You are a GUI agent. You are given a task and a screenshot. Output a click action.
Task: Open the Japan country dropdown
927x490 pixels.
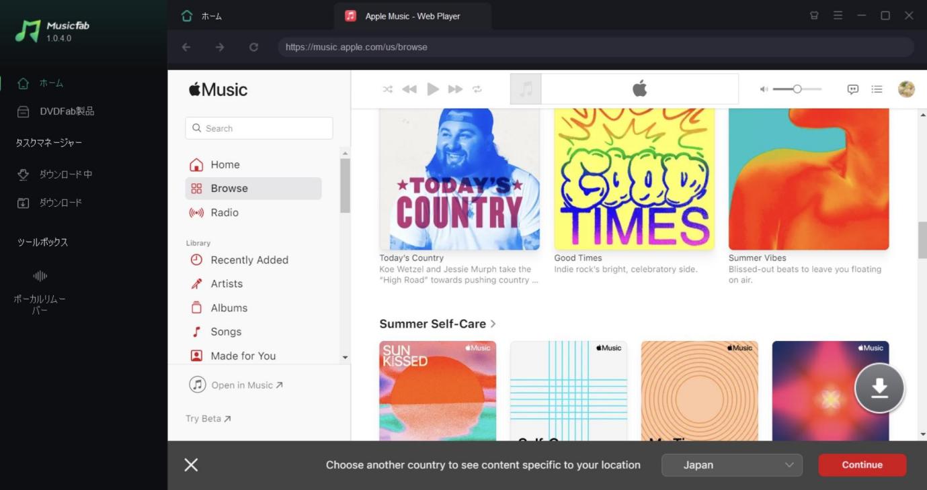pyautogui.click(x=732, y=465)
